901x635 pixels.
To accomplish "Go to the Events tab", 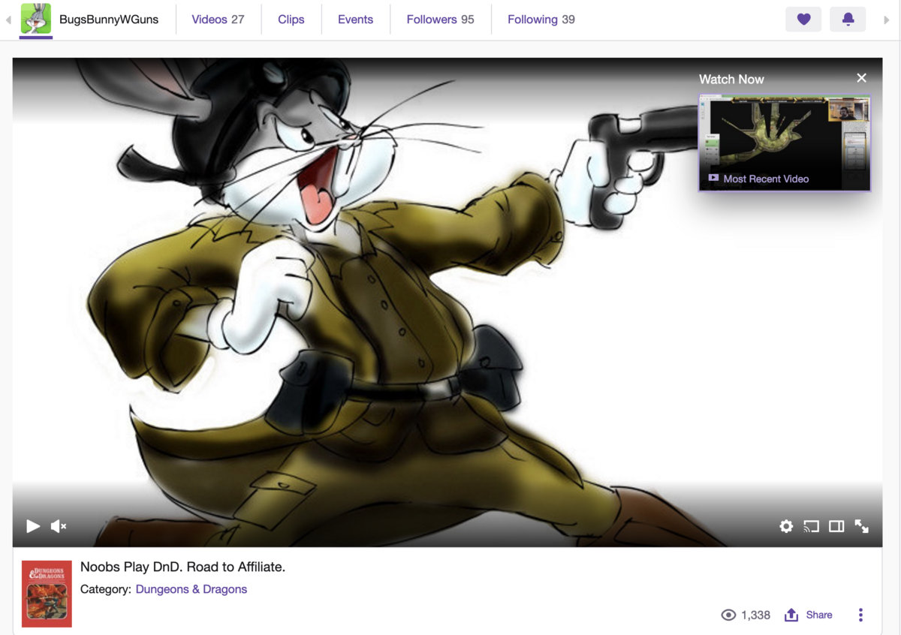I will pos(355,20).
